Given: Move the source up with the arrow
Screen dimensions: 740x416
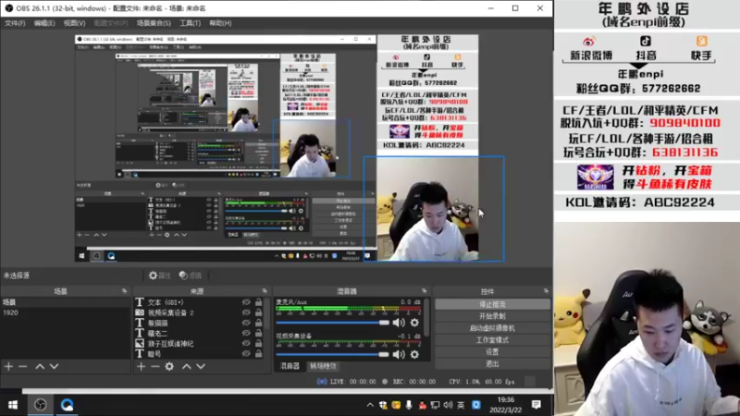Looking at the screenshot, I should coord(187,366).
